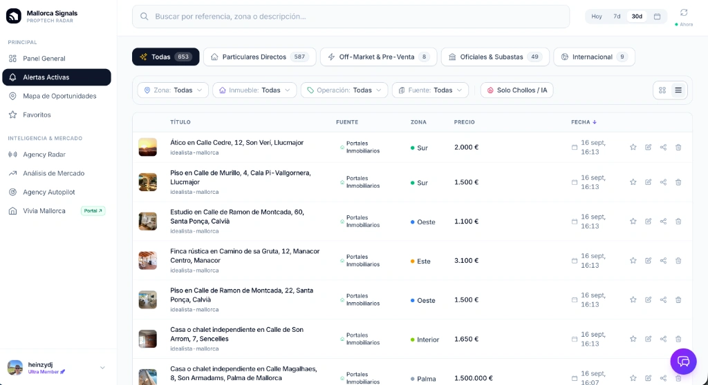Select the 7d time range
The height and width of the screenshot is (385, 708).
pyautogui.click(x=617, y=17)
